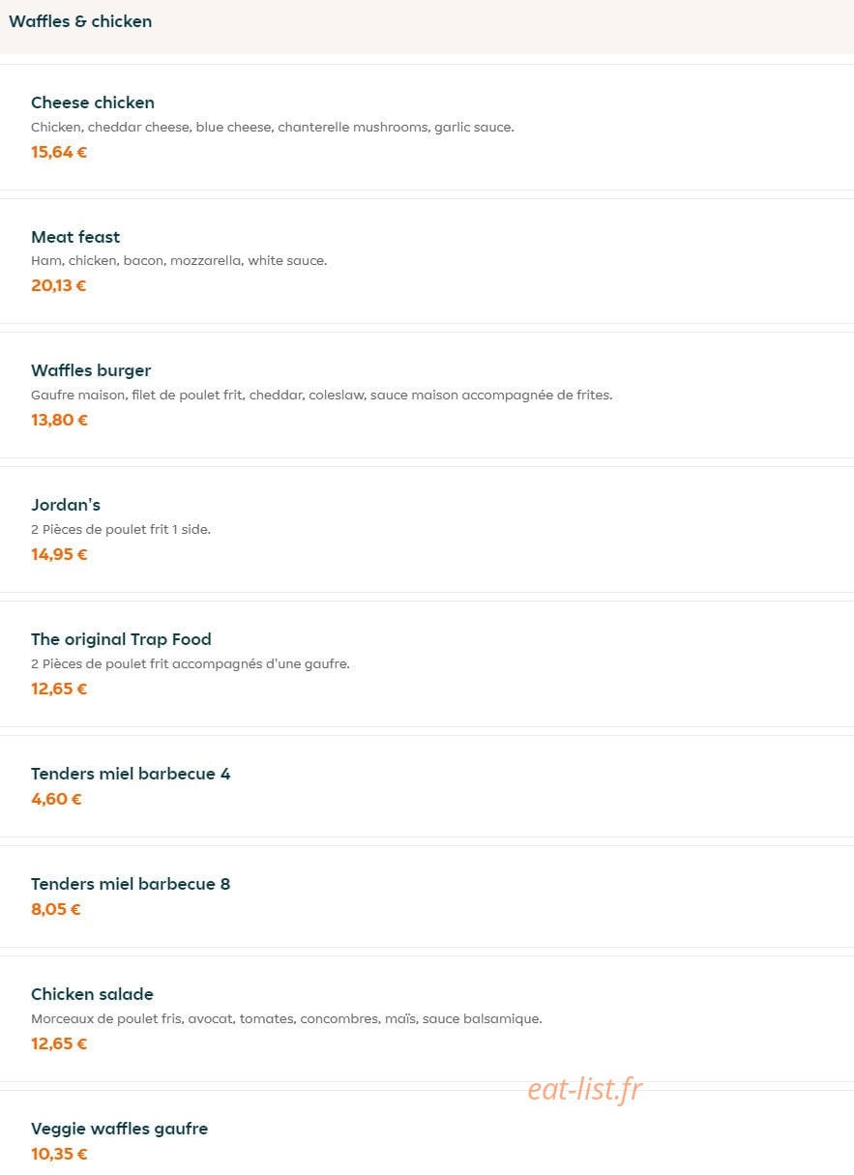
Task: Open the Meat feast item
Action: [427, 261]
